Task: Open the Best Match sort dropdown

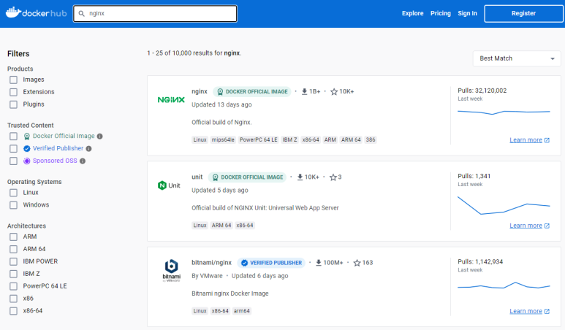Action: pos(517,58)
